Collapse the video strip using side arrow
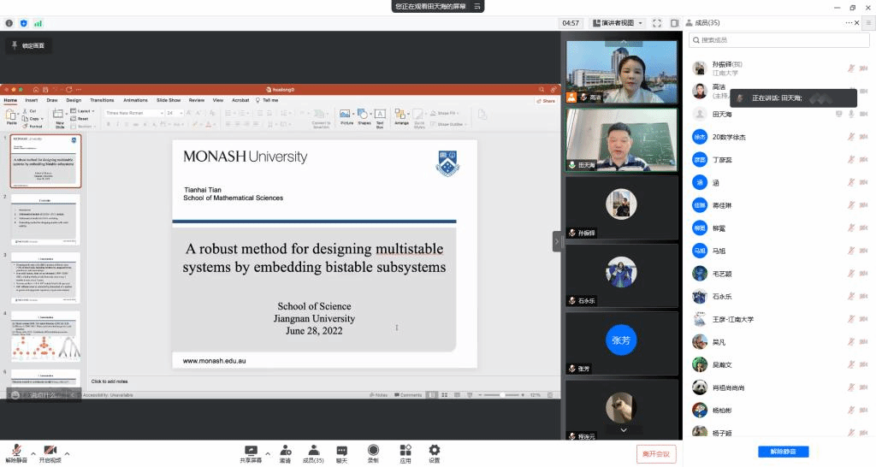Viewport: 876px width, 467px height. (557, 242)
